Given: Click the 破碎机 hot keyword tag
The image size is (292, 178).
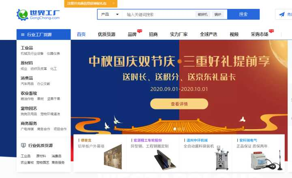Looking at the screenshot, I should click(x=203, y=15).
